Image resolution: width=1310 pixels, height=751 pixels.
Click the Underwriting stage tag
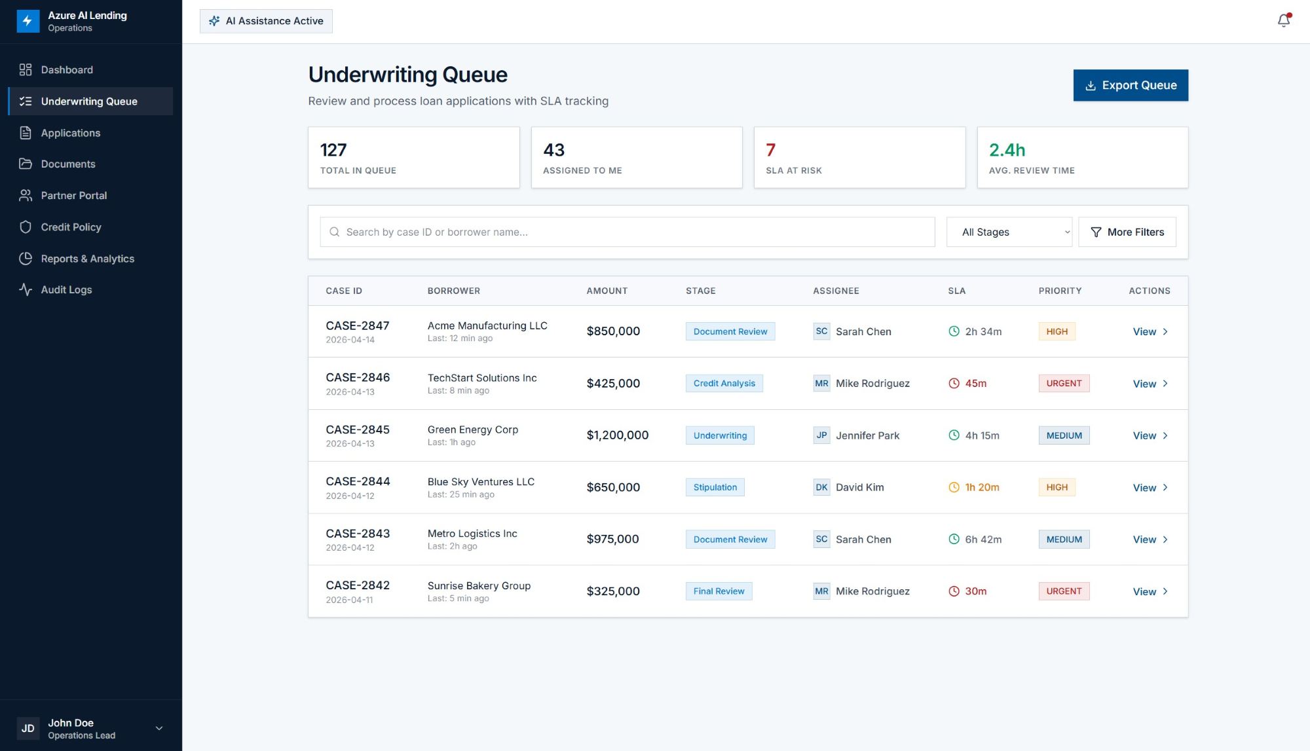pyautogui.click(x=720, y=435)
